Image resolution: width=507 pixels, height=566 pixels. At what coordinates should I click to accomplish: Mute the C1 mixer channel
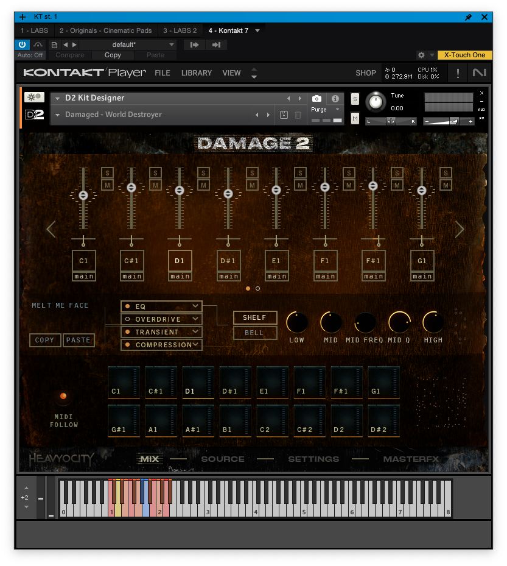pyautogui.click(x=107, y=186)
